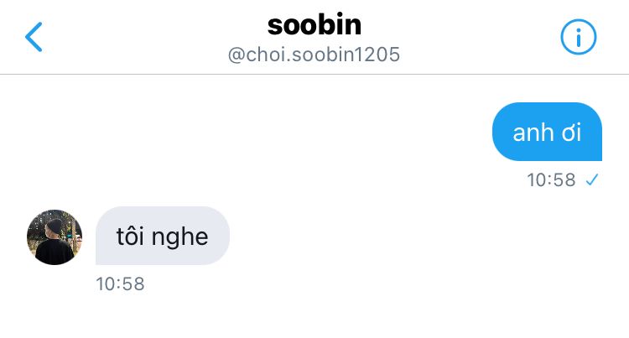Screen dimensions: 629x338
Task: Click the word "ơi" in blue bubble
Action: (571, 133)
